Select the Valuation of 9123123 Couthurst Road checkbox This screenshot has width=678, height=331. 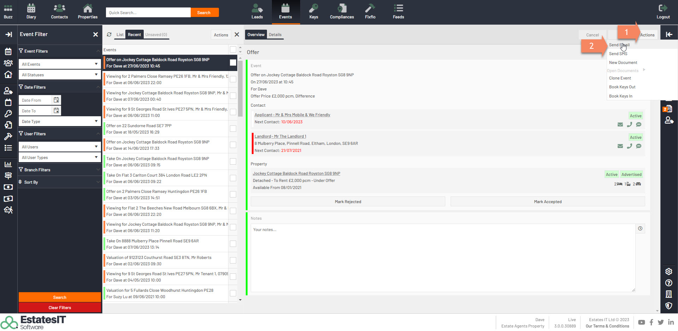233,260
